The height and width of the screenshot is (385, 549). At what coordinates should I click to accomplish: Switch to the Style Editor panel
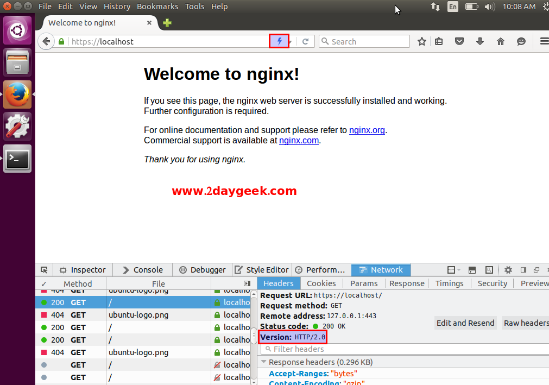click(x=262, y=270)
